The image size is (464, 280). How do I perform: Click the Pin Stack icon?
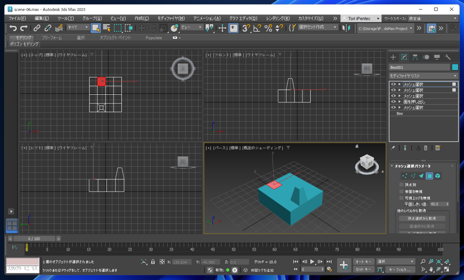393,148
